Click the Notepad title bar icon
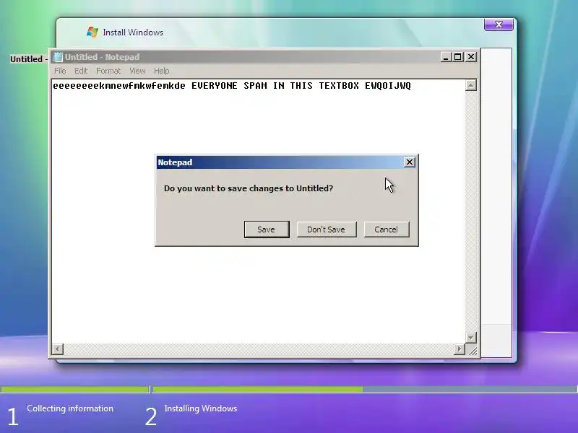The height and width of the screenshot is (433, 578). click(58, 57)
